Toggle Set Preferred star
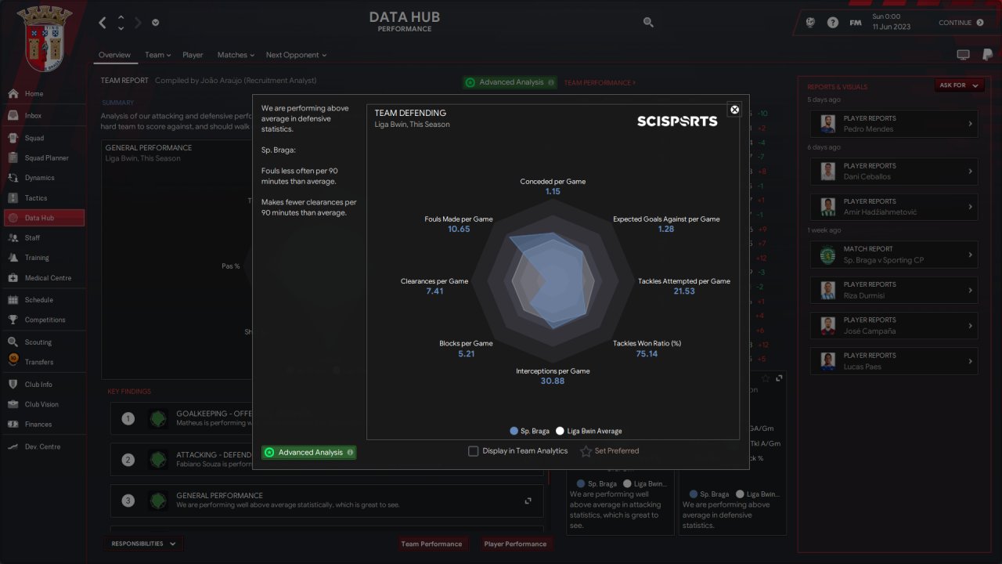This screenshot has height=564, width=1002. coord(586,451)
